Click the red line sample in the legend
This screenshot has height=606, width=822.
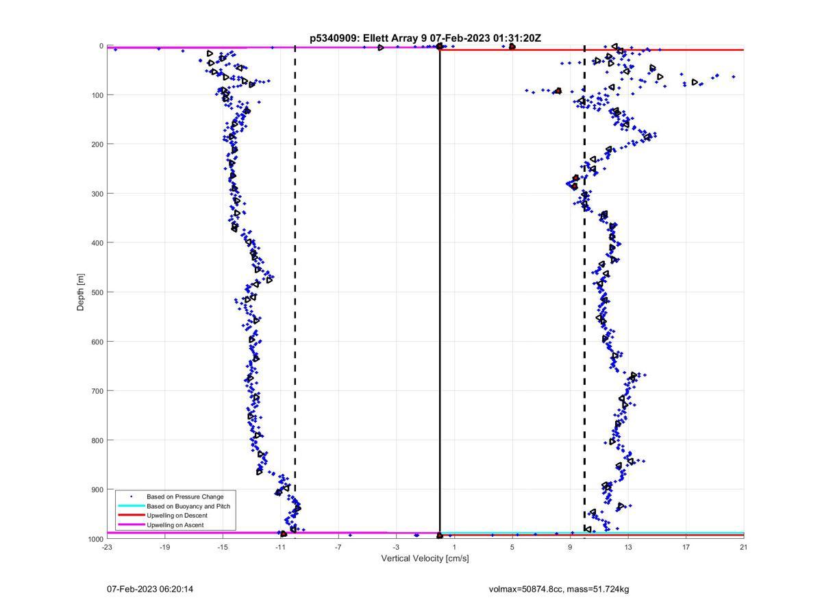click(x=131, y=516)
